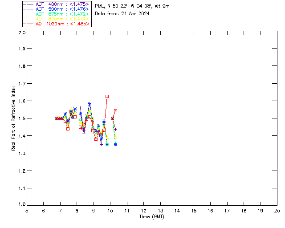Click the blue asterisk peak near 1.58

tap(90, 104)
